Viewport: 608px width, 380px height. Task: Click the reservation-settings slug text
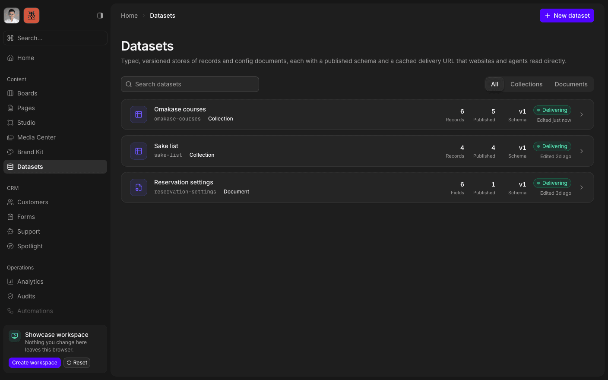(185, 192)
